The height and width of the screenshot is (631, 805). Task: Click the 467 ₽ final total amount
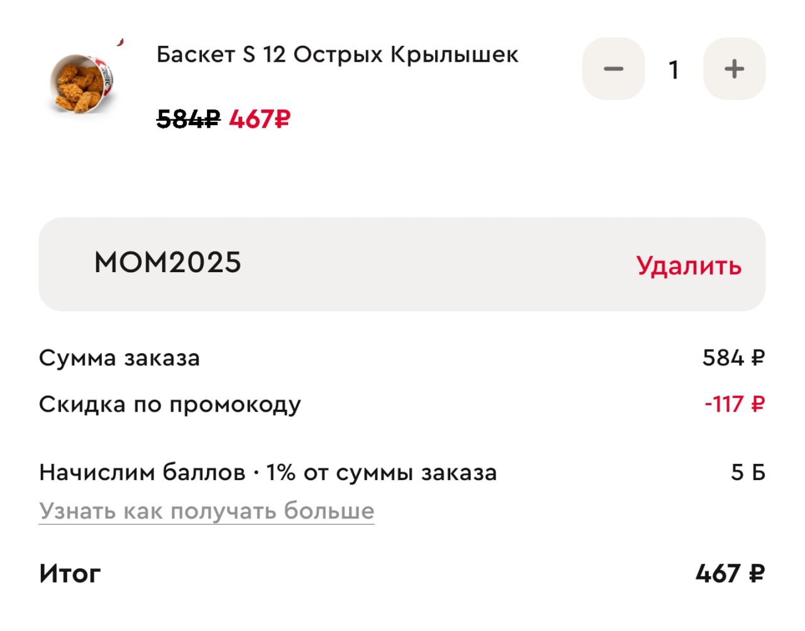pos(730,574)
